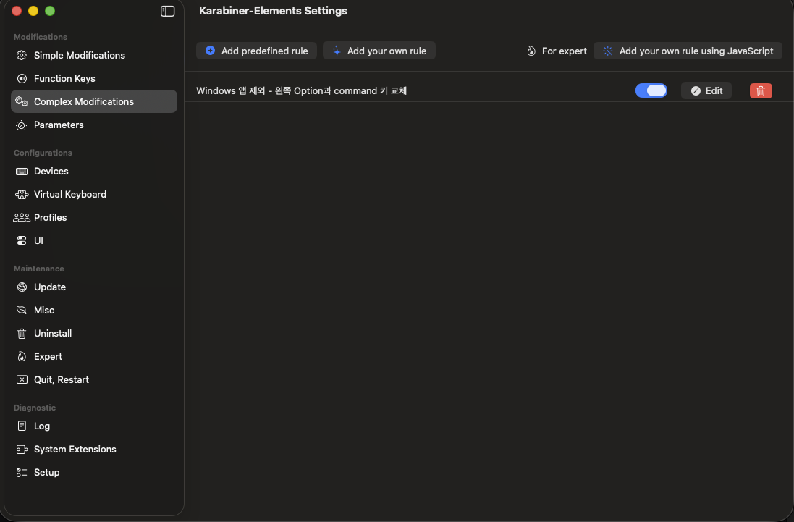The height and width of the screenshot is (522, 794).
Task: Click the Expert flame icon in sidebar
Action: pos(21,356)
